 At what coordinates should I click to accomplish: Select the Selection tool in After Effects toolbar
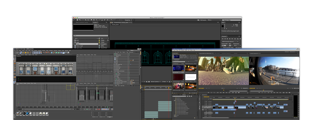click(75, 20)
